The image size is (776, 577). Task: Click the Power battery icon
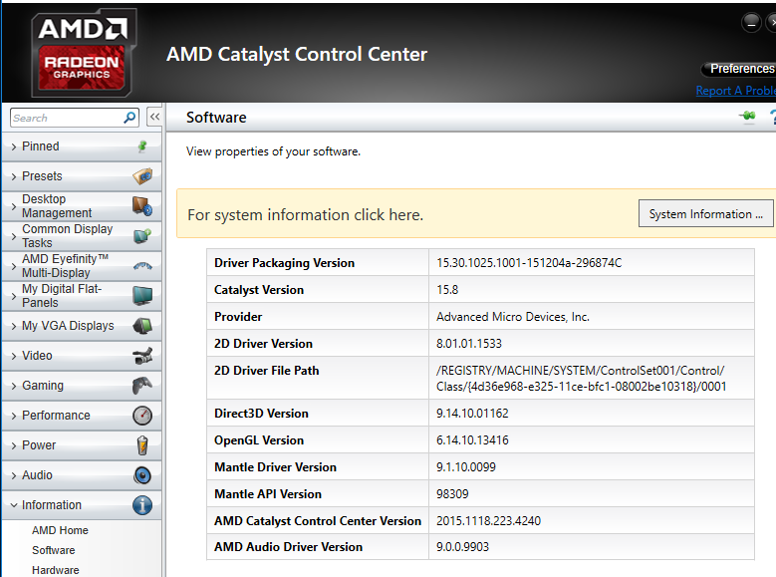coord(142,445)
